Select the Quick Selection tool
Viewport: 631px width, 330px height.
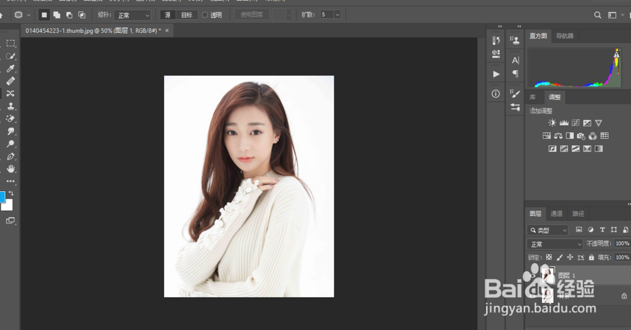pos(11,56)
